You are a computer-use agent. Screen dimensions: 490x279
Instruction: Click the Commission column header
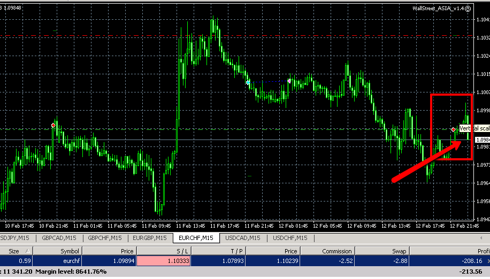tap(327, 251)
